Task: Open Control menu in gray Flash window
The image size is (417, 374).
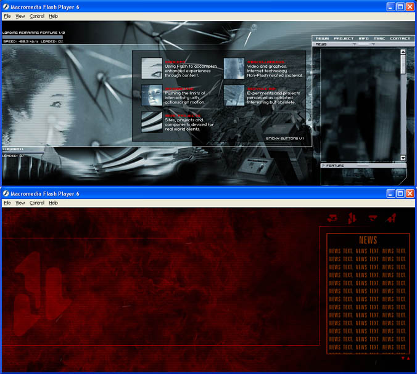Action: (x=36, y=16)
